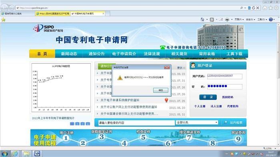Click the address bar search magnifier icon

[242, 8]
